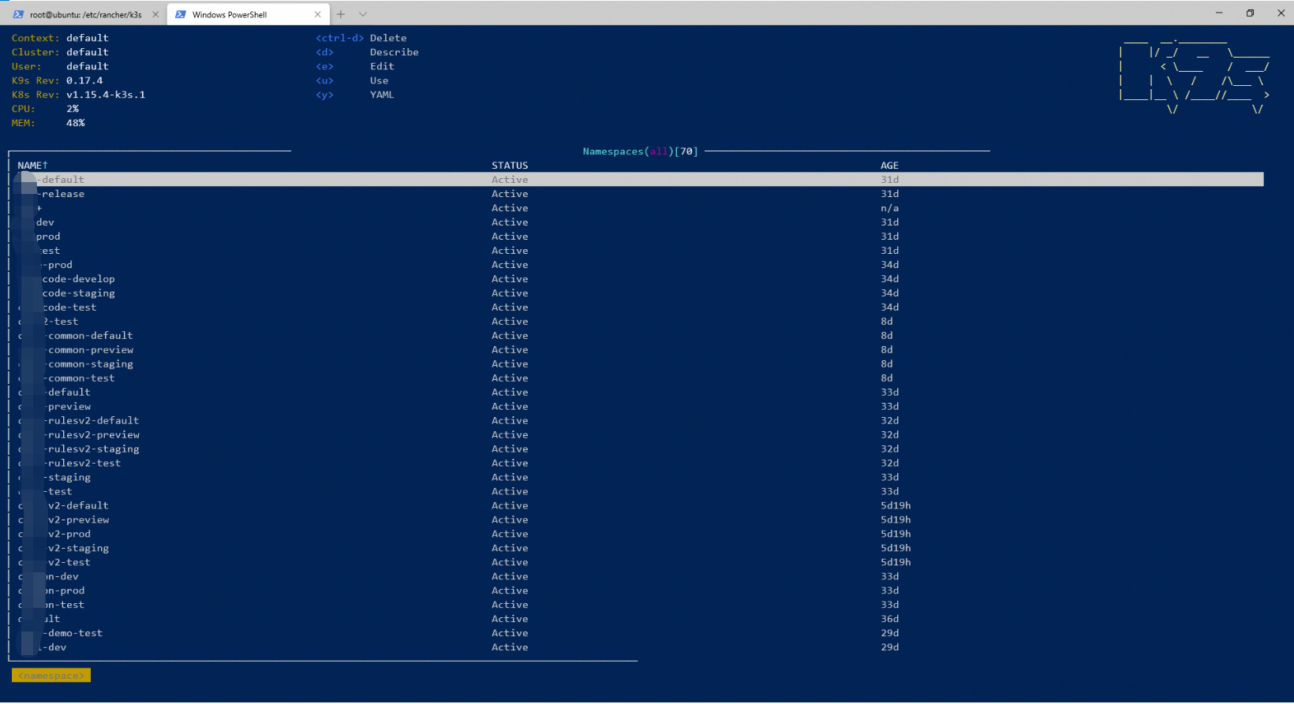Select the -rulesv2-default namespace row
The height and width of the screenshot is (704, 1294).
click(x=639, y=421)
